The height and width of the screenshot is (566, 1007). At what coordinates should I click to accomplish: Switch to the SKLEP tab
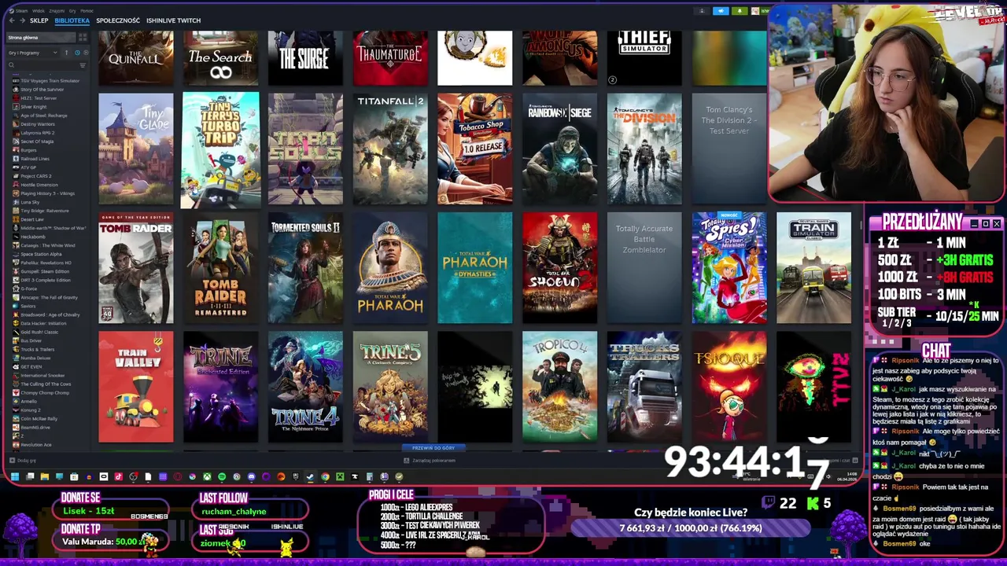coord(39,20)
